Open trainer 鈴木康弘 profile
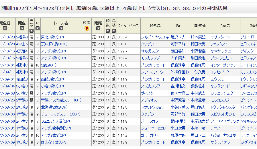Viewport: 257px width, 149px height. coord(198,37)
